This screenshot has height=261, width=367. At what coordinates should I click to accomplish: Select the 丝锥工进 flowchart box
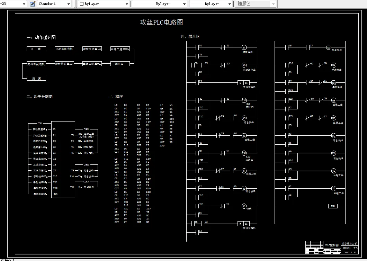(x=120, y=49)
